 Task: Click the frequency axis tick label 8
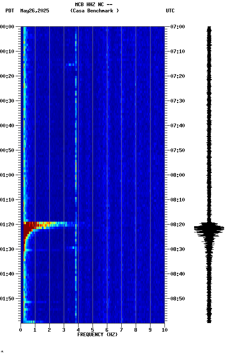coord(136,330)
